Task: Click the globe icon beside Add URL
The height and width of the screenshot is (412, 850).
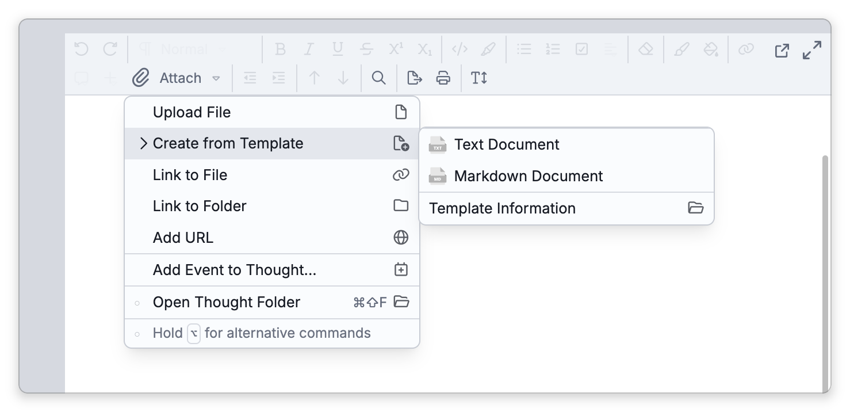Action: click(x=401, y=237)
